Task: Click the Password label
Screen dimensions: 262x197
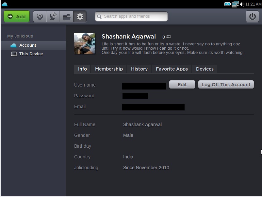Action: click(84, 96)
